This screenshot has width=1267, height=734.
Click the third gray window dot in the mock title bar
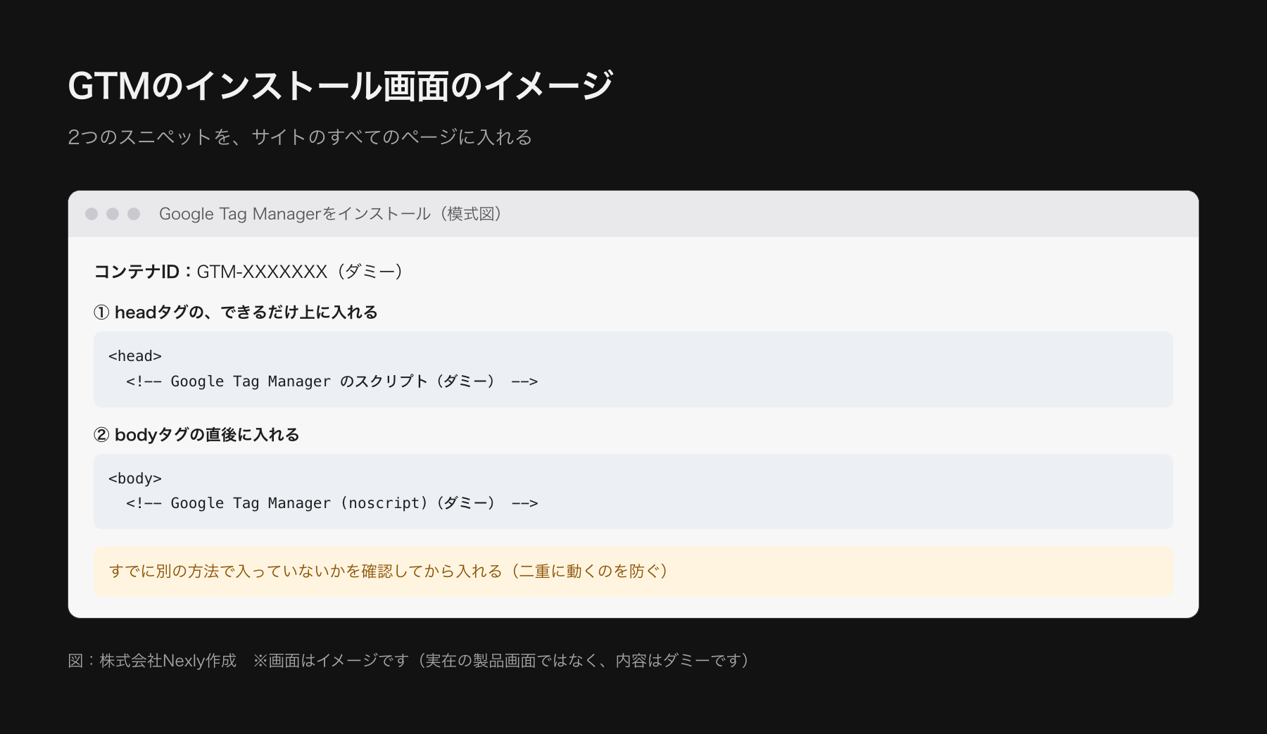[134, 214]
